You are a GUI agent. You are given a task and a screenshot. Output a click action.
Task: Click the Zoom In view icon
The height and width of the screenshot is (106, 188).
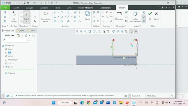(x=81, y=32)
